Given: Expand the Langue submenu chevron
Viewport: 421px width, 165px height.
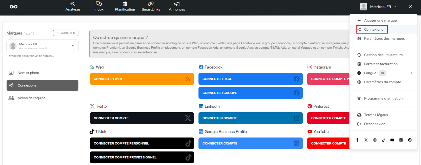Looking at the screenshot, I should [412, 73].
